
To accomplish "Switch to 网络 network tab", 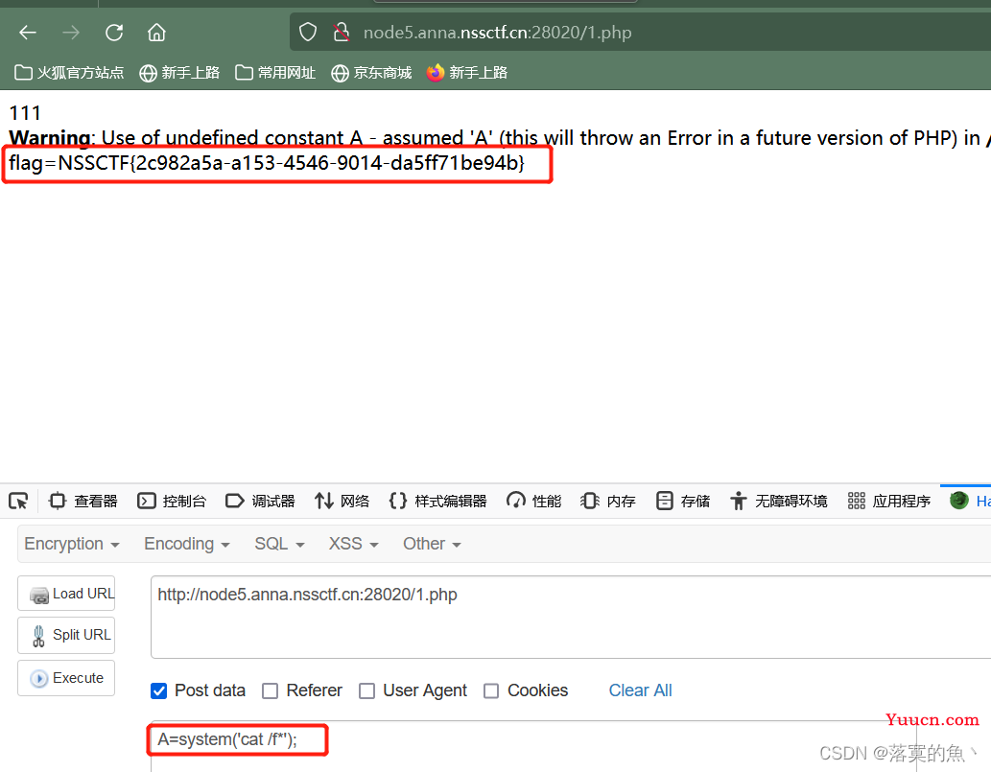I will (x=342, y=501).
